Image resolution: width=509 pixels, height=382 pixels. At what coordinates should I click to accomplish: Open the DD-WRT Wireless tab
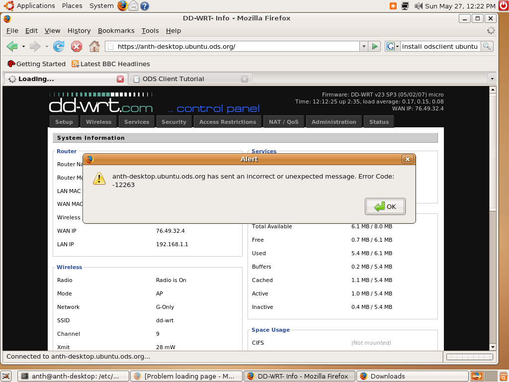coord(99,122)
